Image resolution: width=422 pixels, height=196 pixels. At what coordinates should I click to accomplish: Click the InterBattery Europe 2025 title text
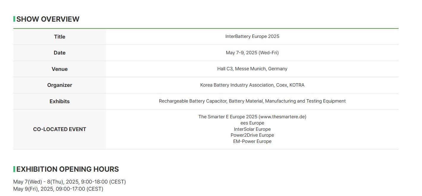252,36
